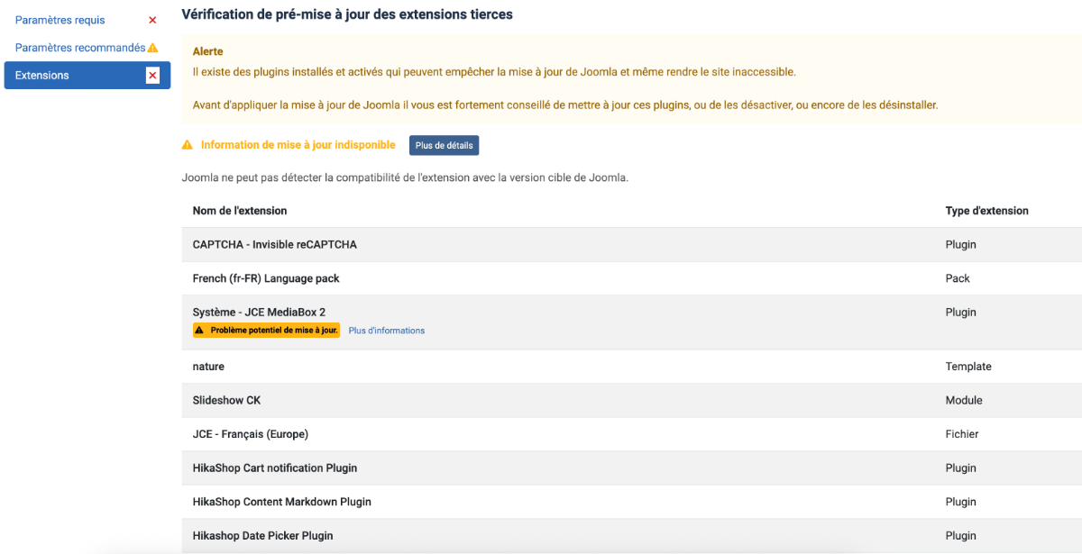The height and width of the screenshot is (554, 1082).
Task: Click triangle icon in Problème potentiel badge
Action: tap(199, 331)
